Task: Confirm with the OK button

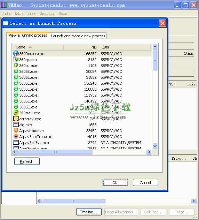Action: 115,183
